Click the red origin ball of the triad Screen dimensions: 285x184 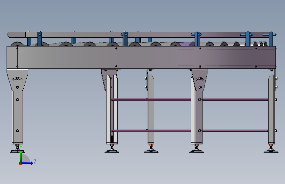point(20,163)
